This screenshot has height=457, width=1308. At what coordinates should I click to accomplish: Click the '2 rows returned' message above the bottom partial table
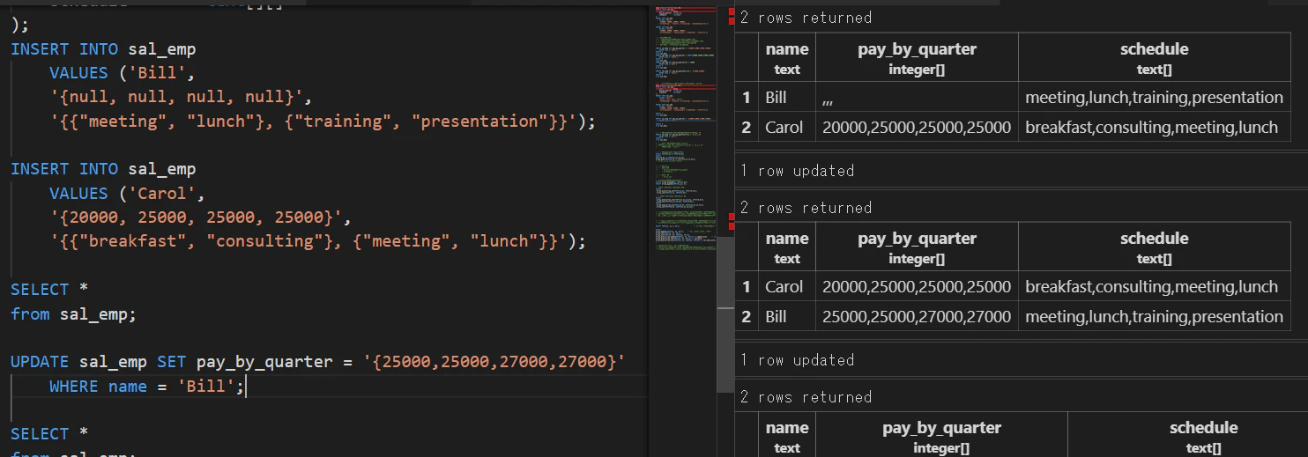pos(806,396)
